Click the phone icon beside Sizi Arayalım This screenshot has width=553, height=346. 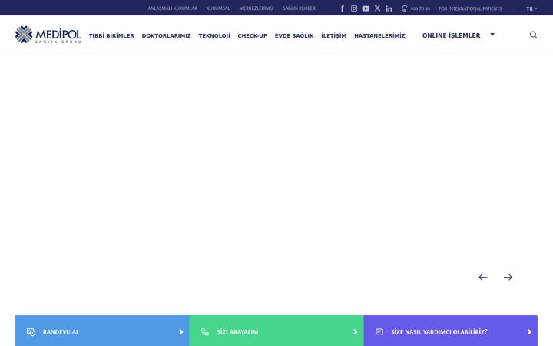pos(205,331)
